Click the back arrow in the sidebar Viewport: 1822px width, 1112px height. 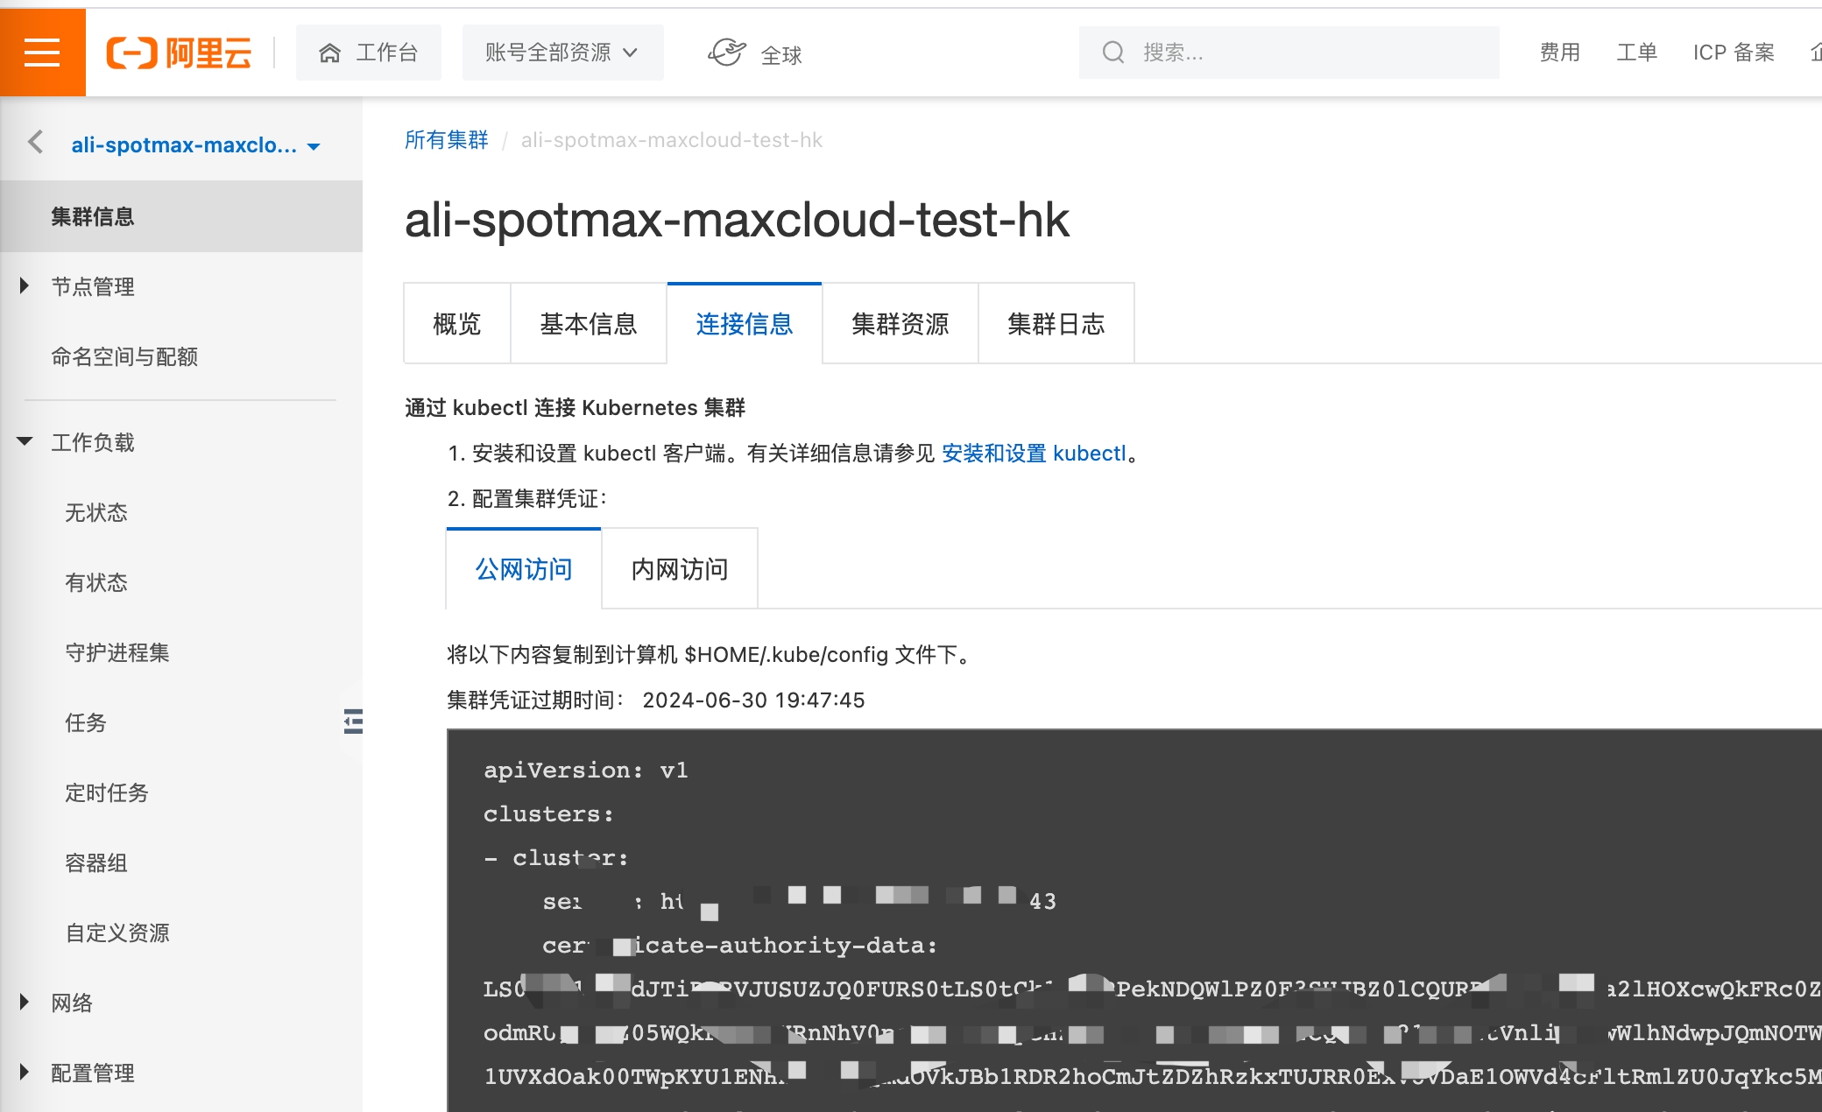coord(36,142)
